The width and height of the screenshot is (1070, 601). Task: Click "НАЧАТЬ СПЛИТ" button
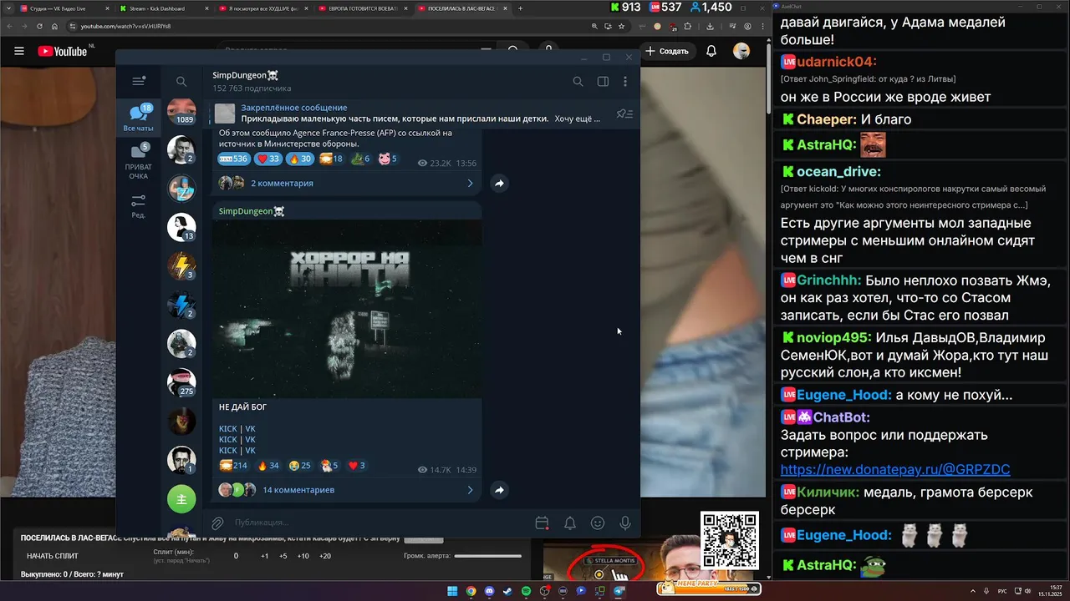click(x=53, y=556)
